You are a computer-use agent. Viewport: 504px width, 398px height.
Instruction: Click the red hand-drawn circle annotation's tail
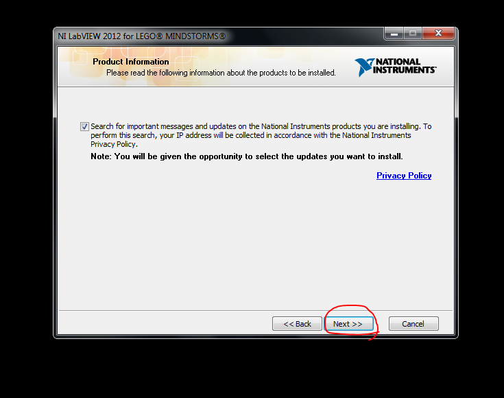tap(374, 337)
